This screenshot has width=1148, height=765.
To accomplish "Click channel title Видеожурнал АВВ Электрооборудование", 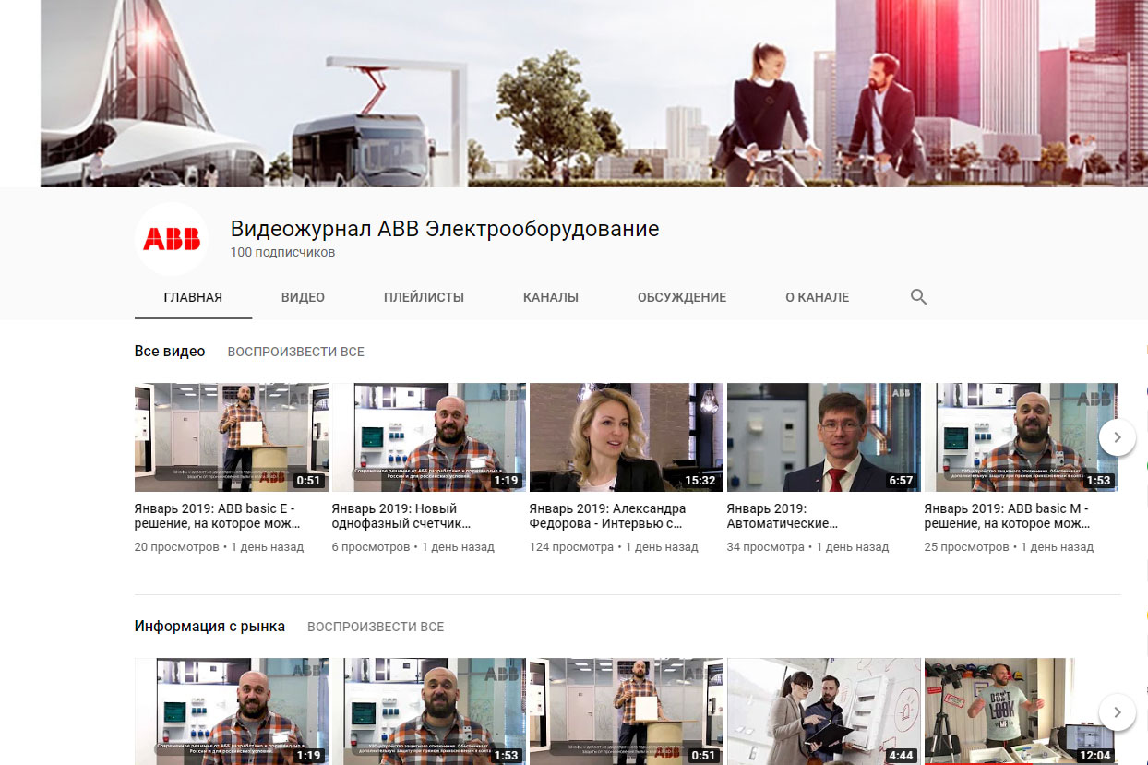I will point(445,229).
